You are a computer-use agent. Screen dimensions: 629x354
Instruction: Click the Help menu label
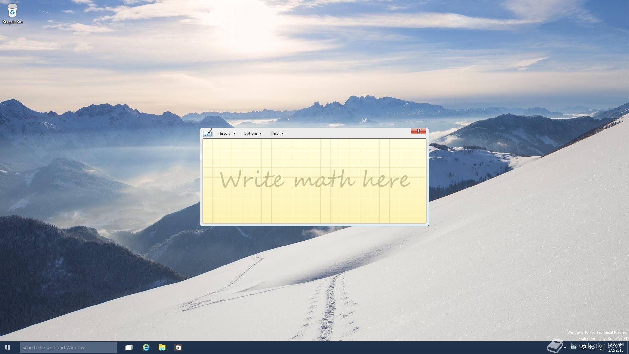tap(274, 133)
